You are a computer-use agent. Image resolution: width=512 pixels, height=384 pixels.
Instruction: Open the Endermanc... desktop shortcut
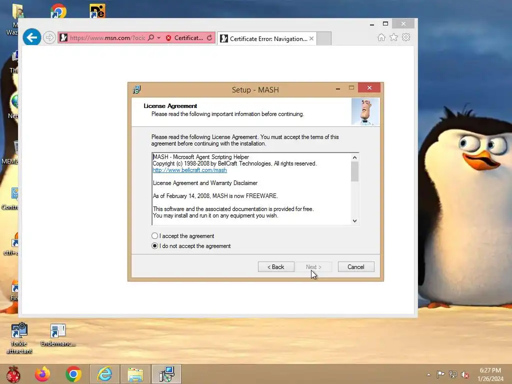(x=58, y=335)
